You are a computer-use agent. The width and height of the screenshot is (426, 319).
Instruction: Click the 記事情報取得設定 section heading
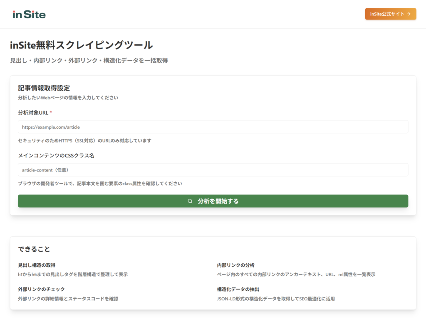(44, 88)
